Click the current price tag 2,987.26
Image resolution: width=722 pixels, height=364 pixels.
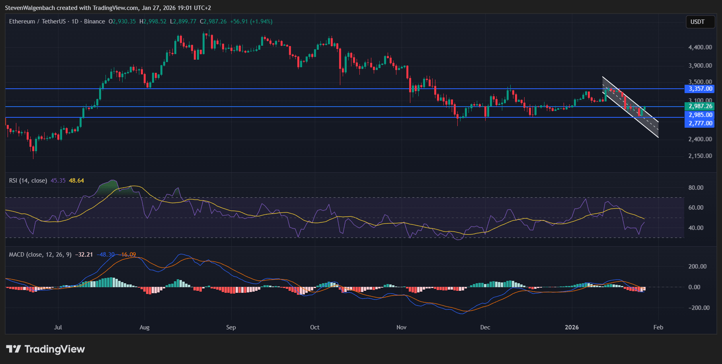700,106
